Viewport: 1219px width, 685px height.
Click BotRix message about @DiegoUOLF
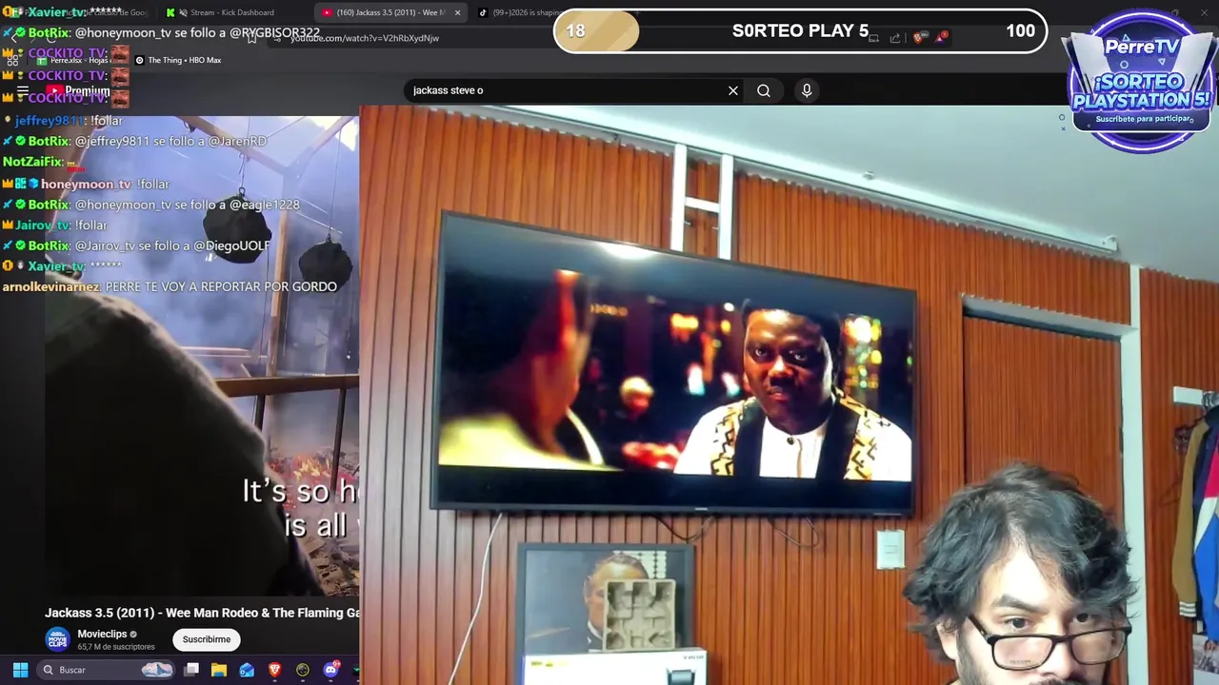137,245
